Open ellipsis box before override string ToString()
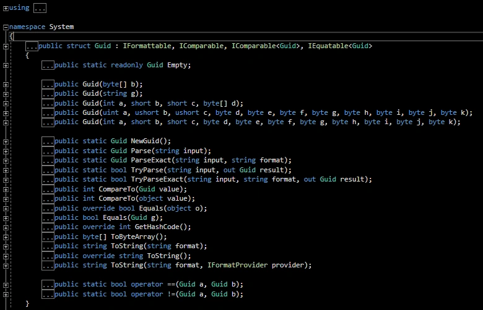483x310 pixels. coord(48,256)
